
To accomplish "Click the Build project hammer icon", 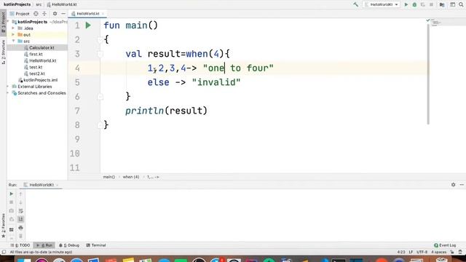I will [356, 4].
